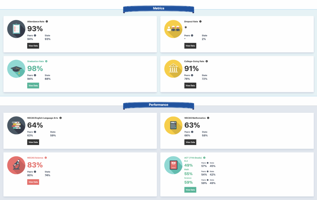Click the NSCAS English books icon
The image size is (317, 200).
pyautogui.click(x=16, y=126)
